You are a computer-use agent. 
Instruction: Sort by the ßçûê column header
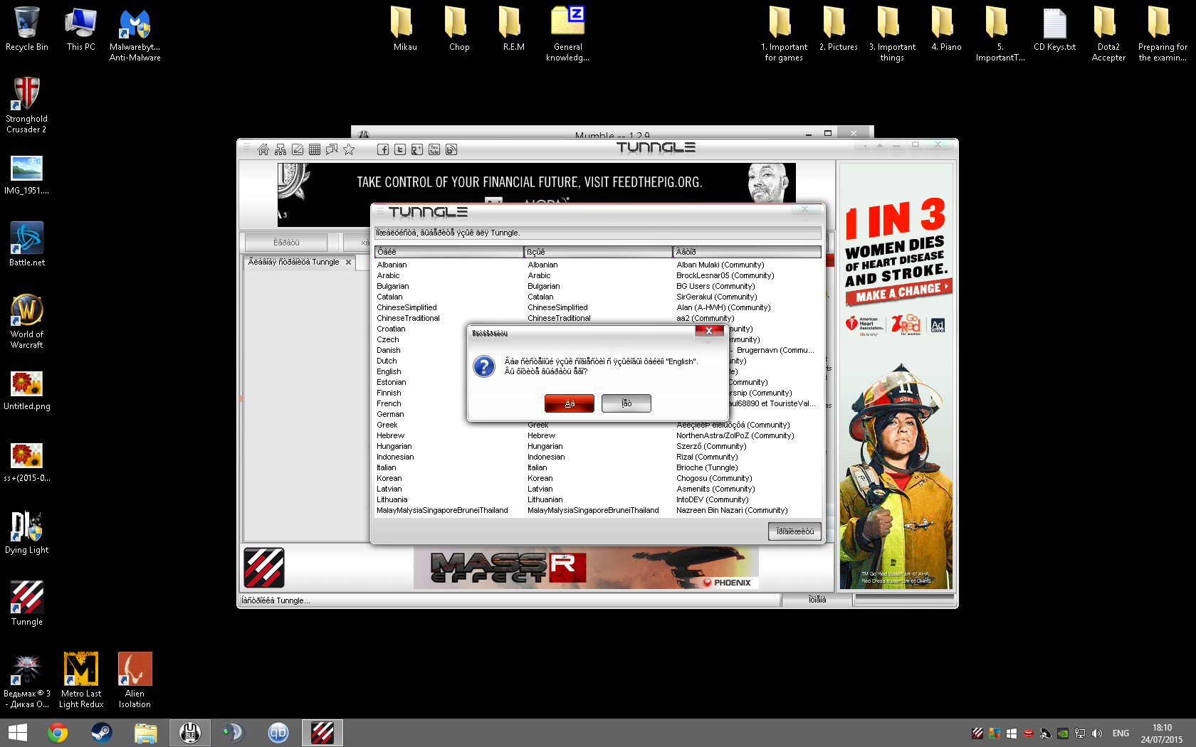pos(599,252)
